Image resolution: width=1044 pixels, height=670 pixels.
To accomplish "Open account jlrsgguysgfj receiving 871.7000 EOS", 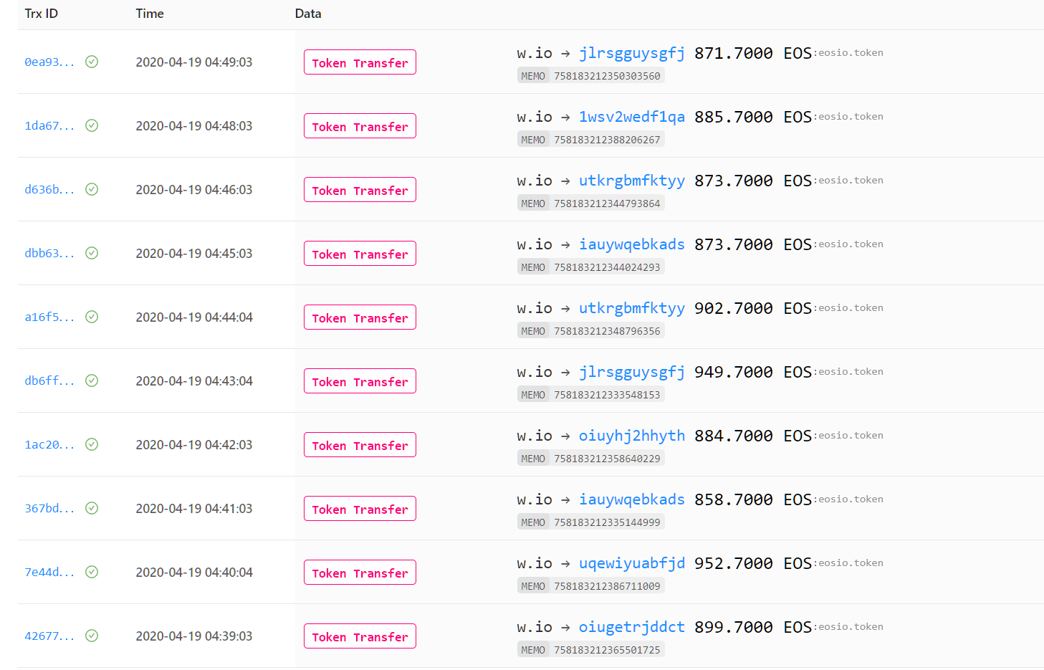I will pyautogui.click(x=632, y=54).
